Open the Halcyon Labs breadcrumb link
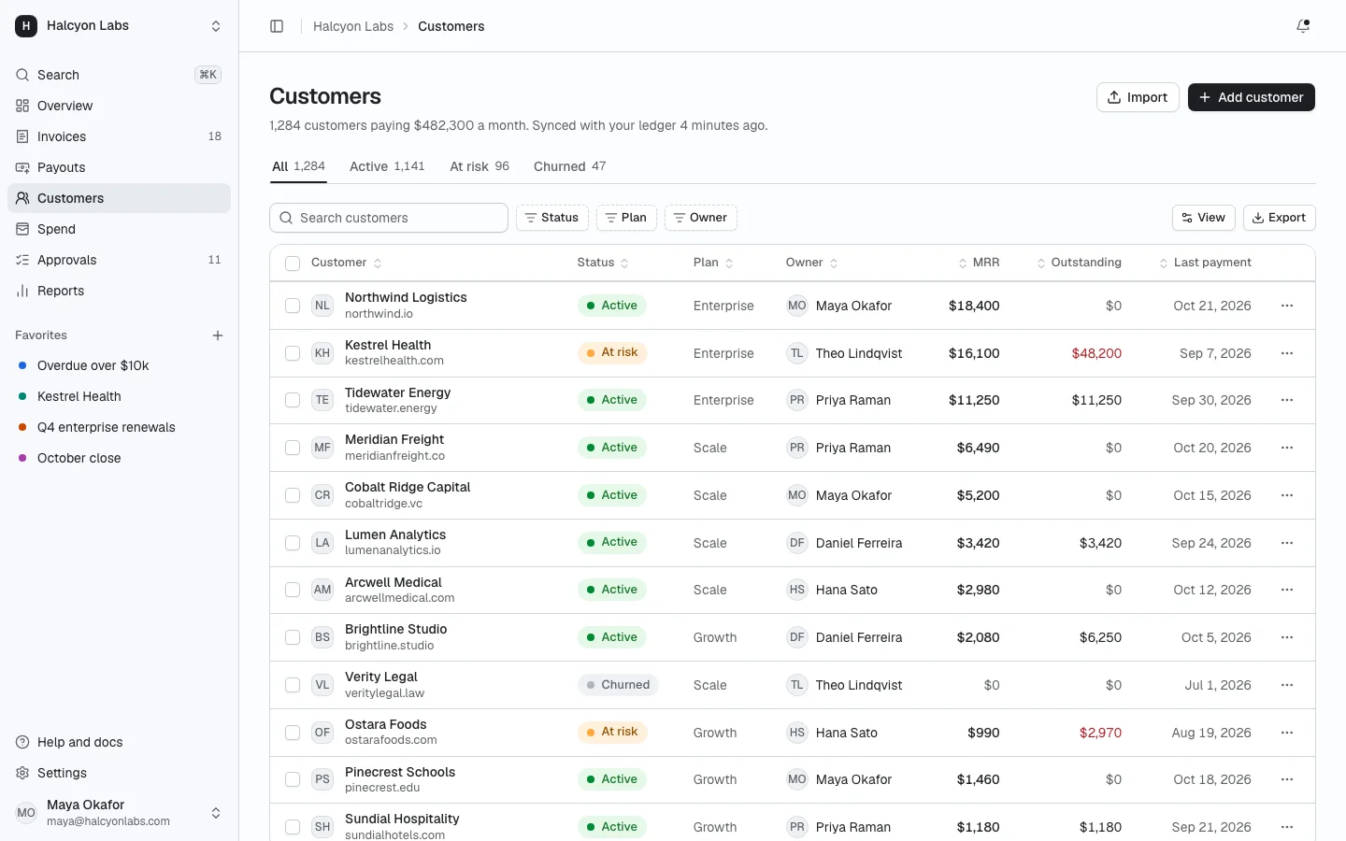 coord(353,26)
